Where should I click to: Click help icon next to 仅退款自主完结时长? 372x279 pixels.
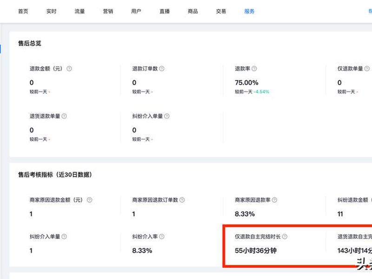coord(285,237)
